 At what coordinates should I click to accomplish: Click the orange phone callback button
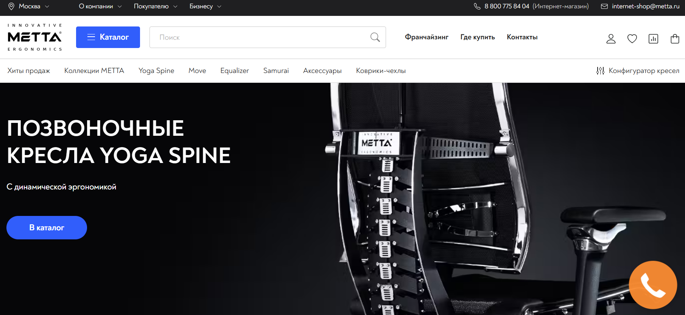652,285
